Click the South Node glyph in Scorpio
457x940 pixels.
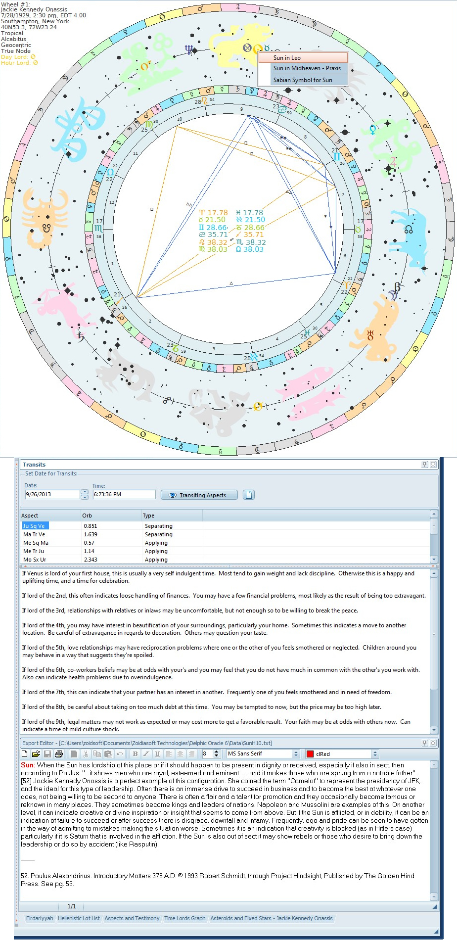coord(47,228)
